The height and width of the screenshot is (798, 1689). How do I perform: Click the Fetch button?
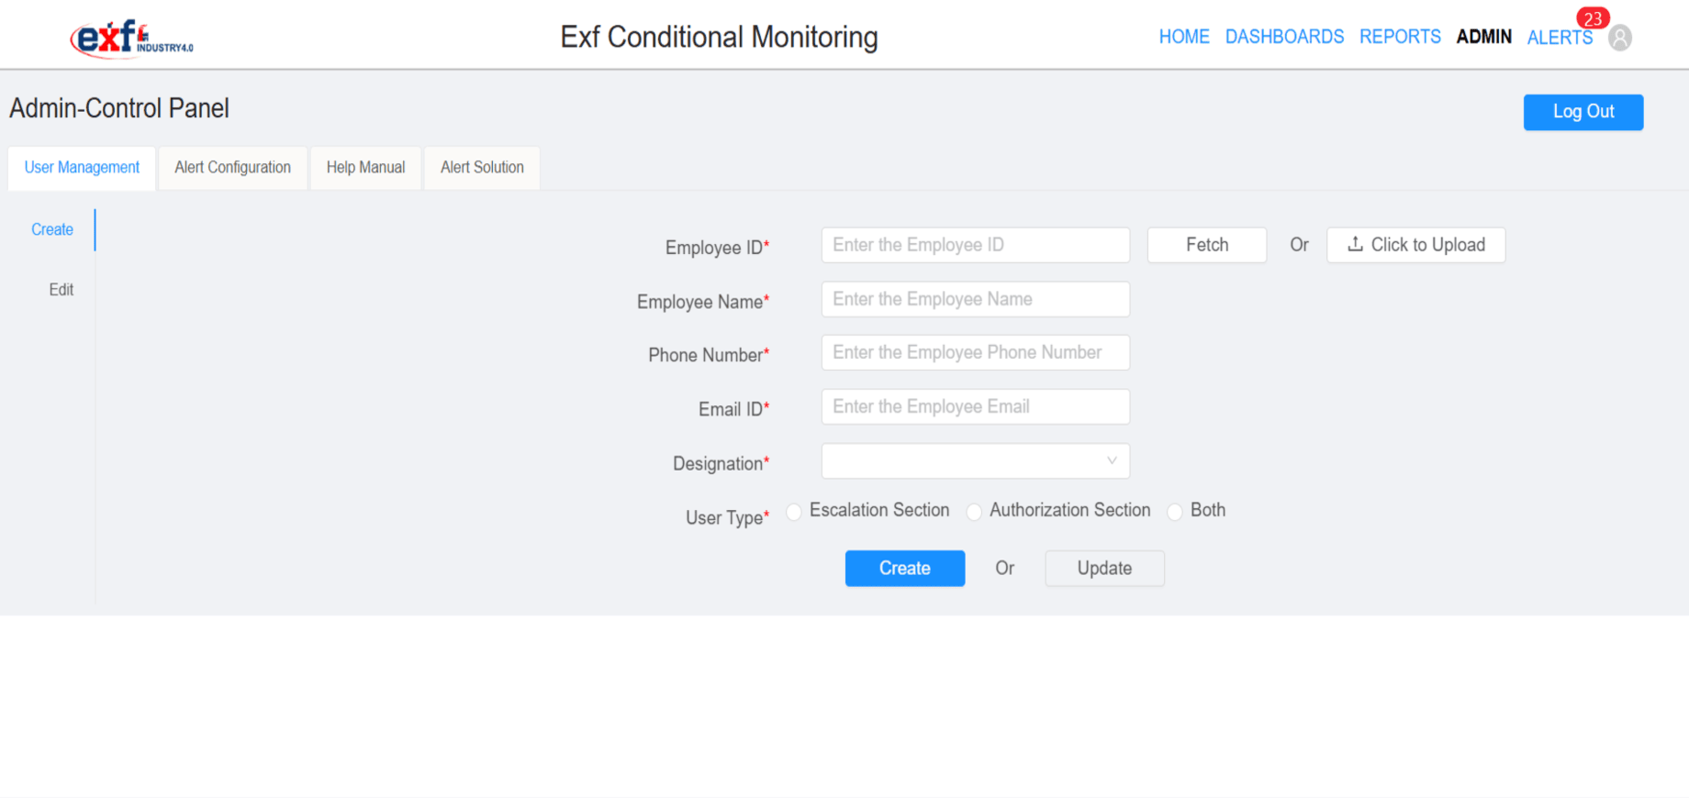tap(1207, 245)
